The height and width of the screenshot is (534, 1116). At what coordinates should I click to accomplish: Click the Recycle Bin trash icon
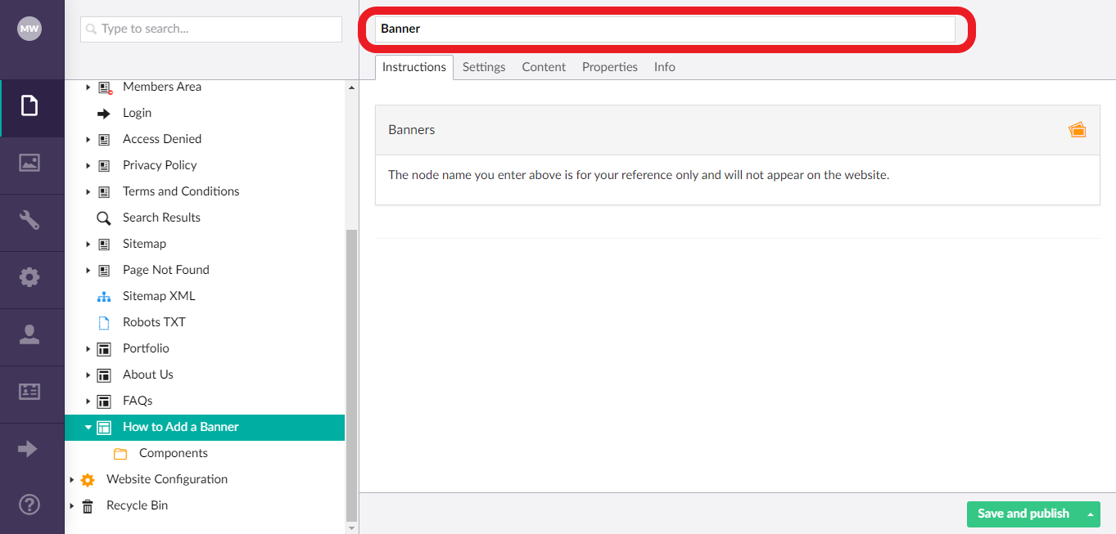(88, 506)
